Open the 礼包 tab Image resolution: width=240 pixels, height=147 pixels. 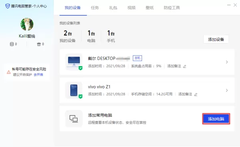[113, 8]
